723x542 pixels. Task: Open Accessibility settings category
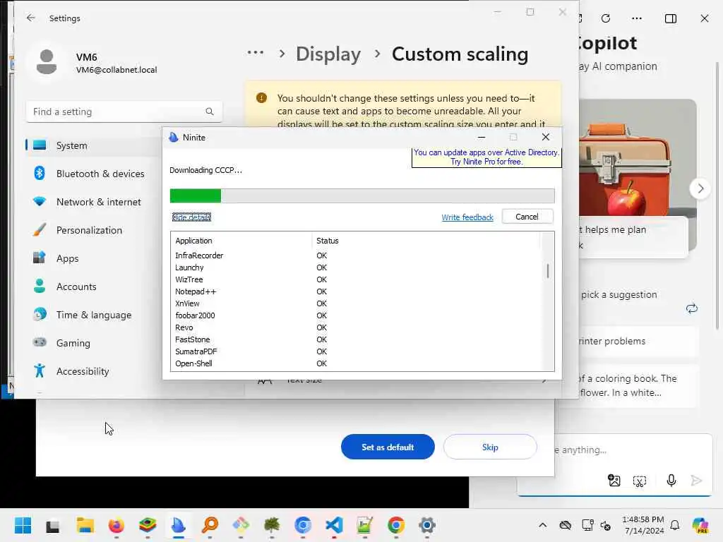(x=92, y=371)
